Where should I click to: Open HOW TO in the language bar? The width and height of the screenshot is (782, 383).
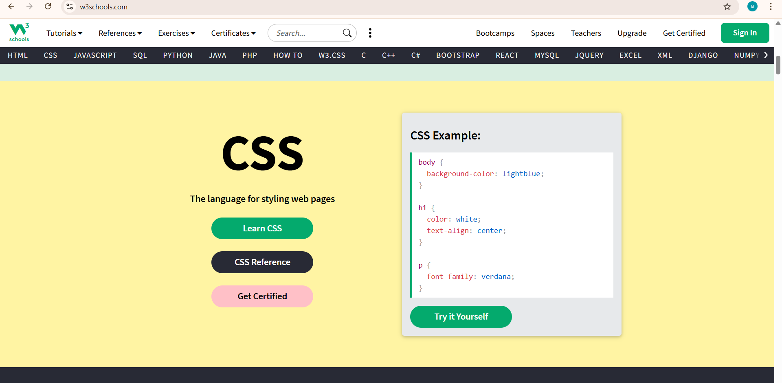pyautogui.click(x=288, y=55)
